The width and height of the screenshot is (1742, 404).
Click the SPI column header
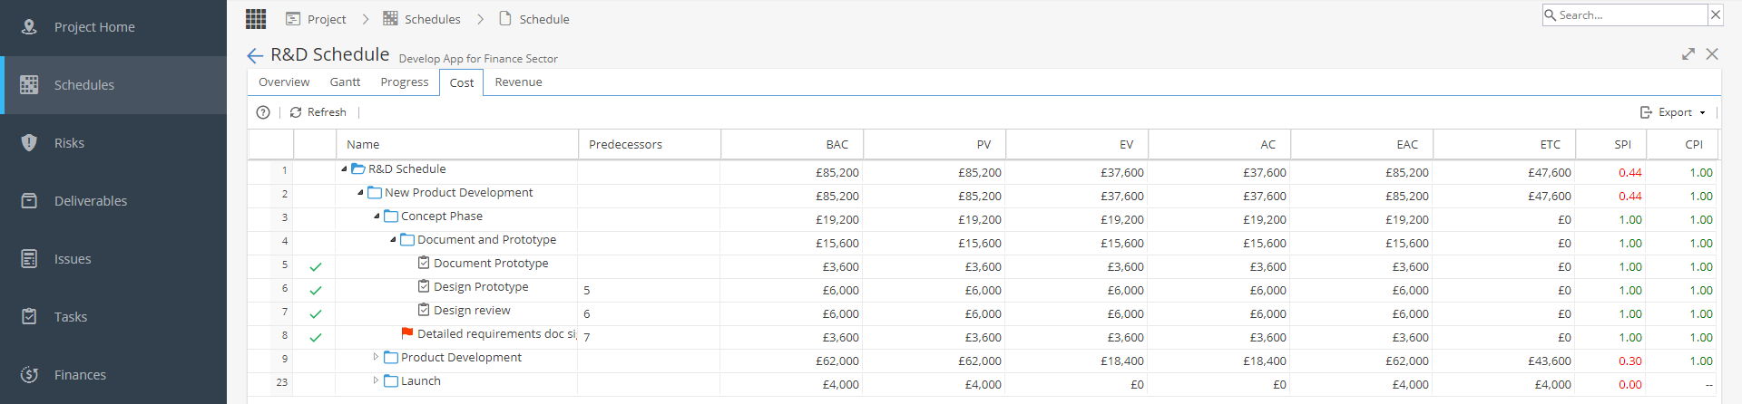point(1611,144)
